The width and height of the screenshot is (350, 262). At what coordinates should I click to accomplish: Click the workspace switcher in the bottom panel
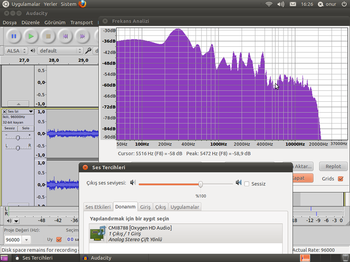click(305, 258)
